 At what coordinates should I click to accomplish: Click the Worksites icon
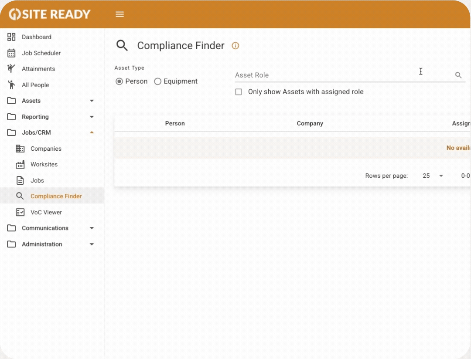pyautogui.click(x=20, y=164)
